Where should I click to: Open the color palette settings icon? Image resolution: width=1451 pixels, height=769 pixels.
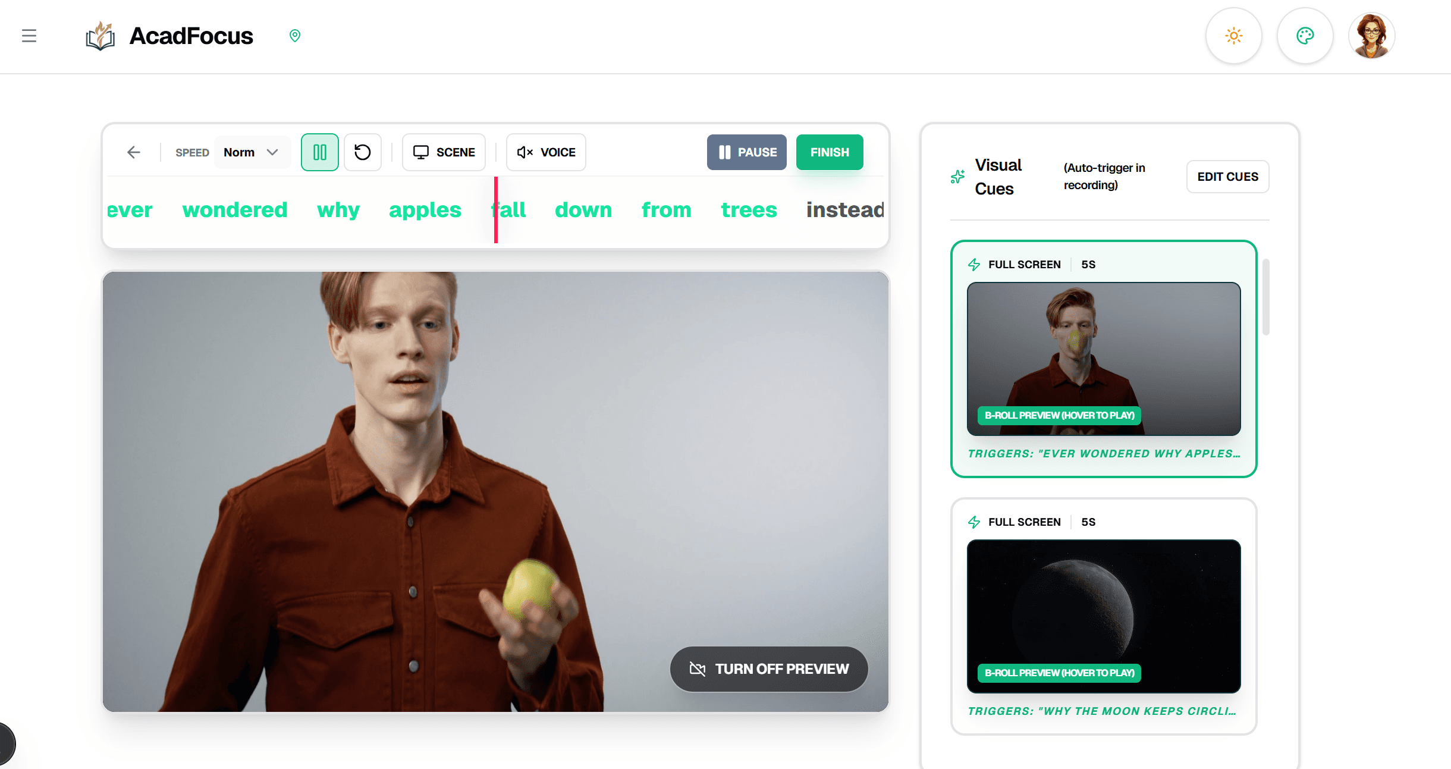coord(1305,36)
